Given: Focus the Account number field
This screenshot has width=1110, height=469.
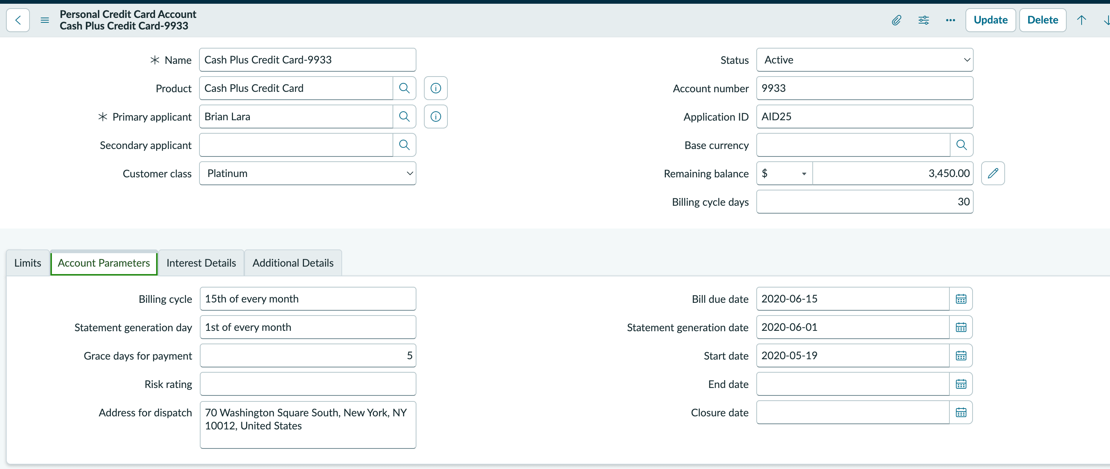Looking at the screenshot, I should coord(864,88).
